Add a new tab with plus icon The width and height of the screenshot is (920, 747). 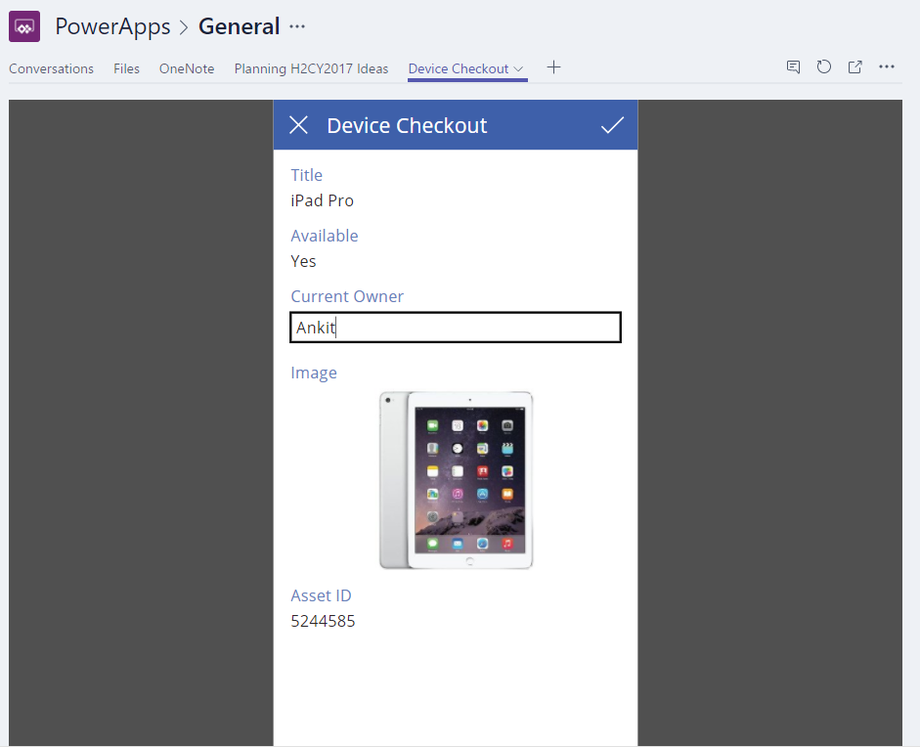[553, 67]
